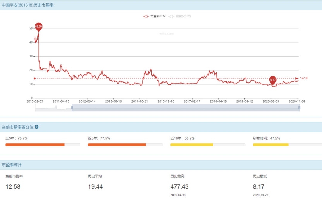Click the date 2020-03-23

click(x=261, y=195)
